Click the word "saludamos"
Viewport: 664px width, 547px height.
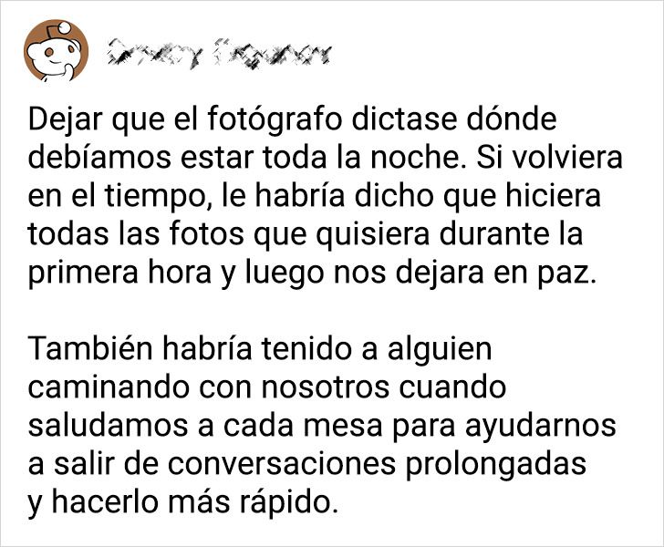(108, 426)
